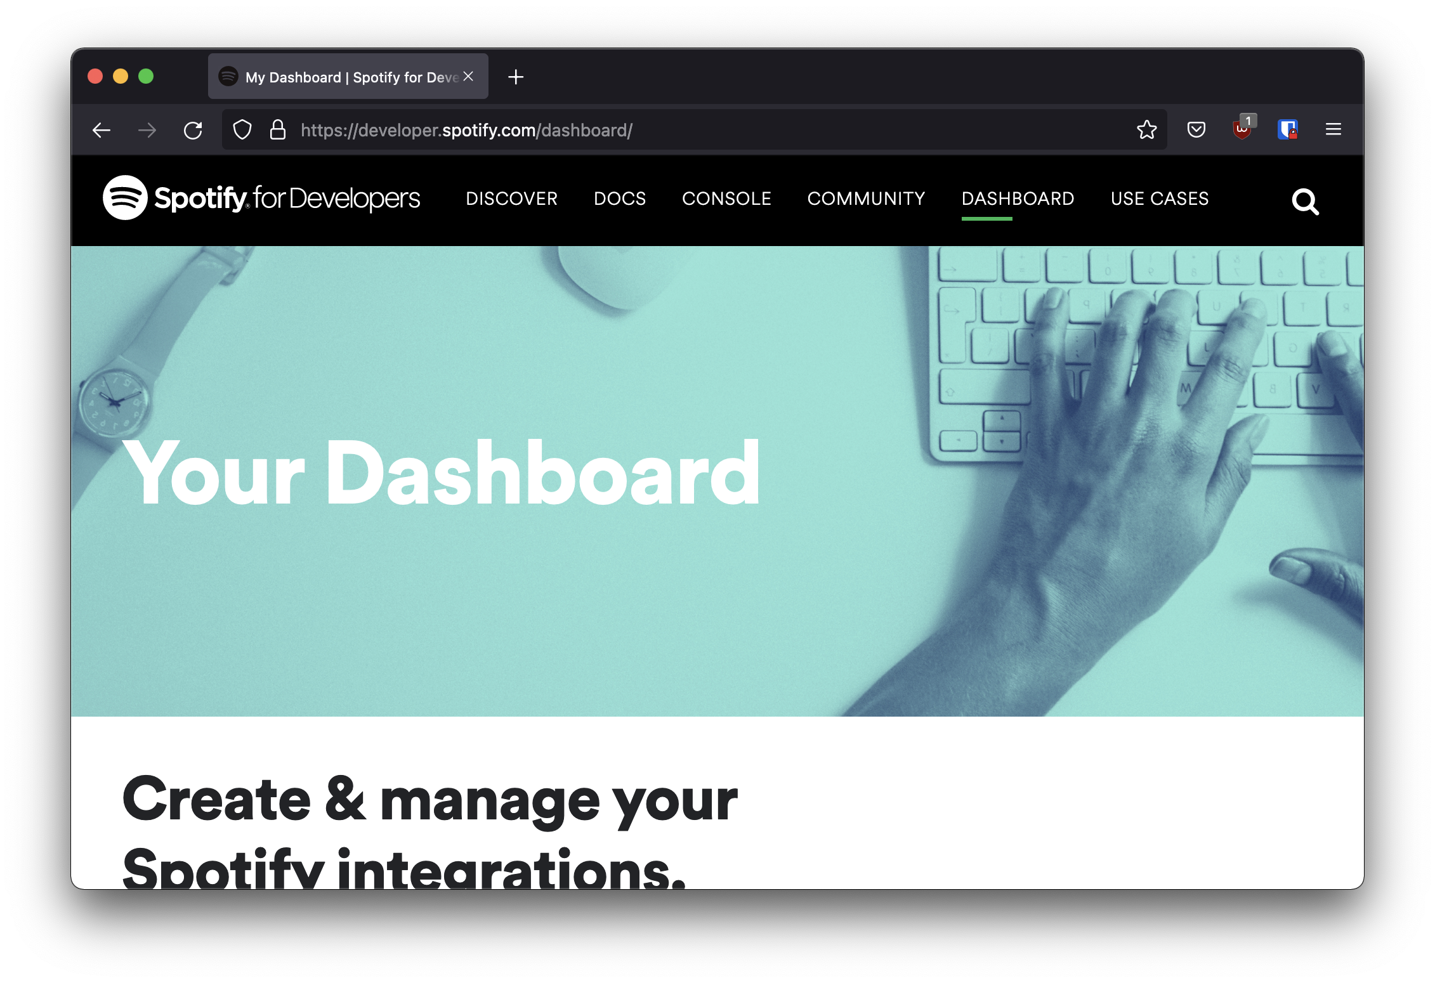Viewport: 1435px width, 983px height.
Task: Click the browser bookmark star icon
Action: (x=1147, y=129)
